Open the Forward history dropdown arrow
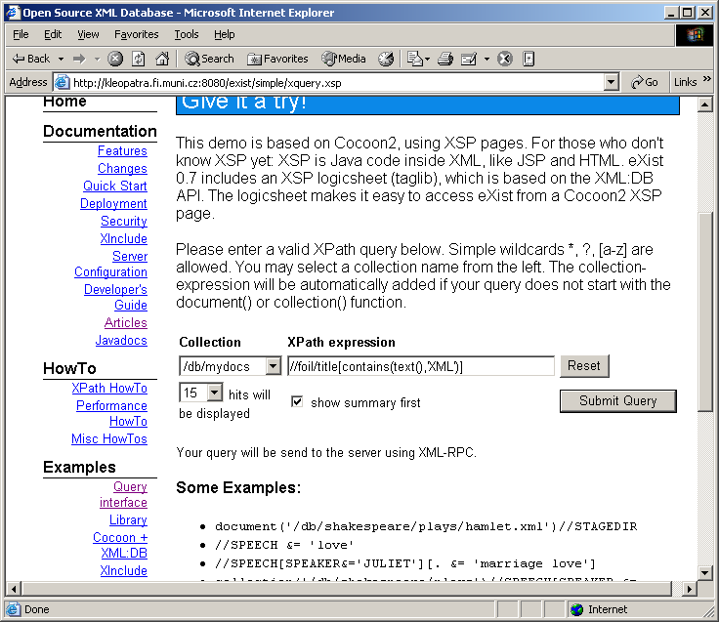This screenshot has height=622, width=719. coord(97,60)
